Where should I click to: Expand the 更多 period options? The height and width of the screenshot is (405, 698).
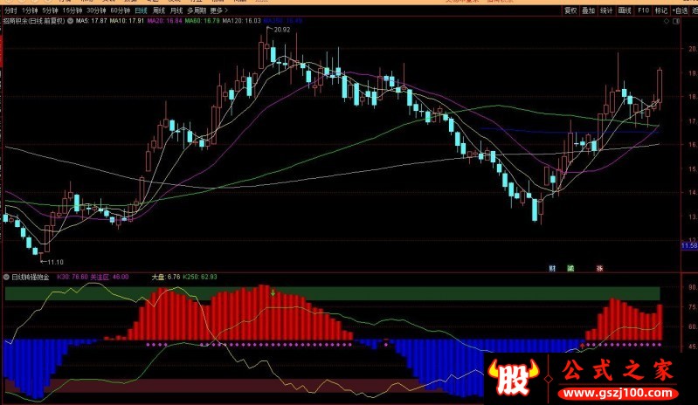click(x=218, y=10)
